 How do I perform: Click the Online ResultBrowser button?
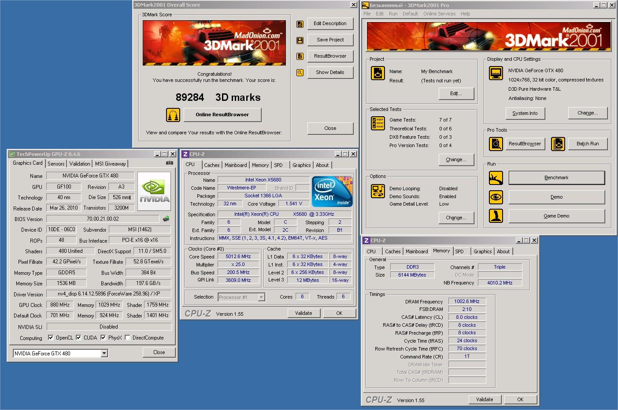tap(222, 115)
